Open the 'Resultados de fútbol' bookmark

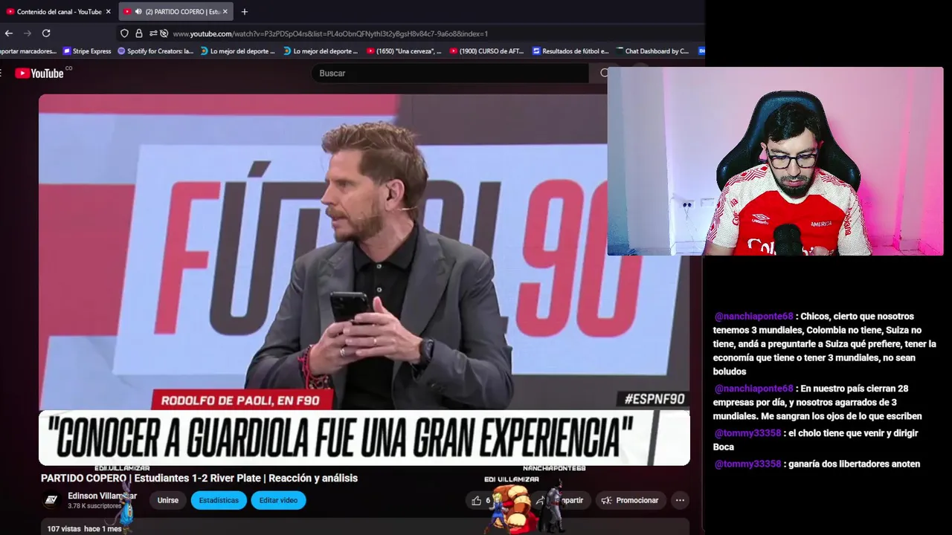(x=570, y=51)
